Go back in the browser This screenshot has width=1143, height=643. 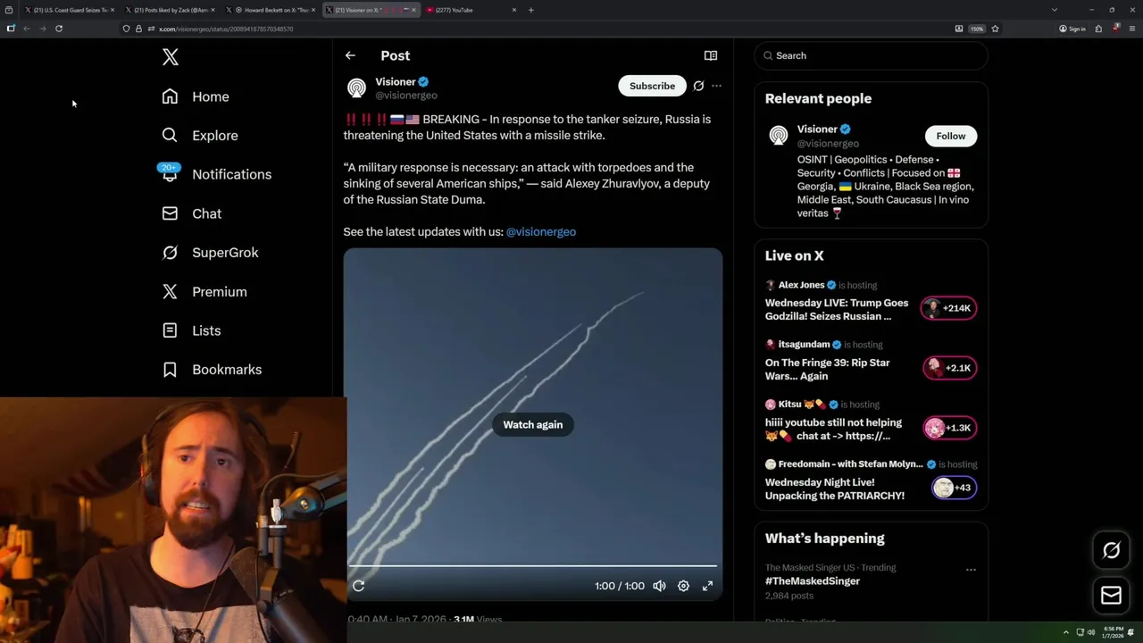click(x=27, y=29)
